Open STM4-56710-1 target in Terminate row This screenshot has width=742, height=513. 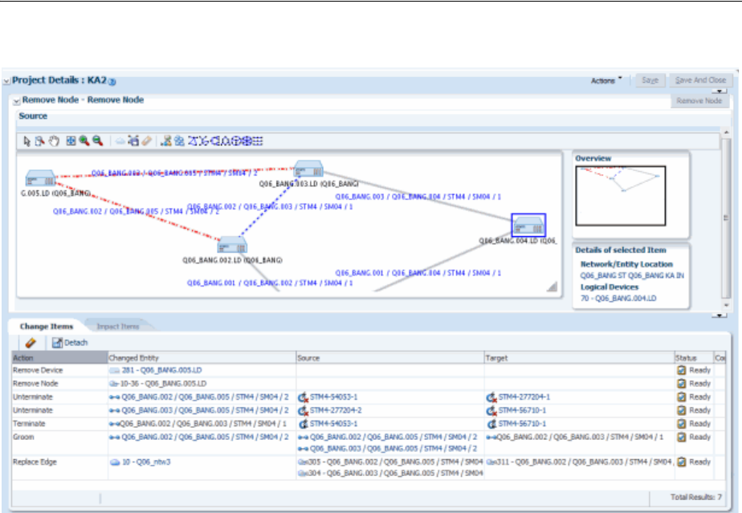(522, 424)
